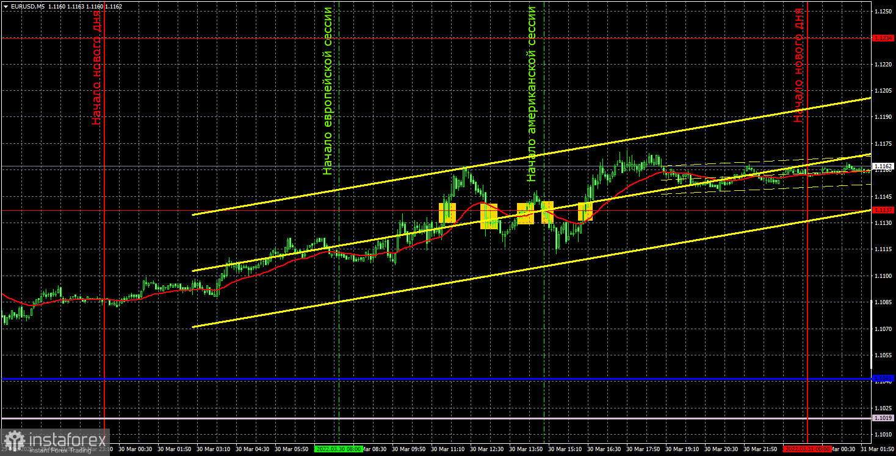Image resolution: width=896 pixels, height=456 pixels.
Task: Click the EURUSD,M5 symbol and OHLC header text
Action: point(66,6)
